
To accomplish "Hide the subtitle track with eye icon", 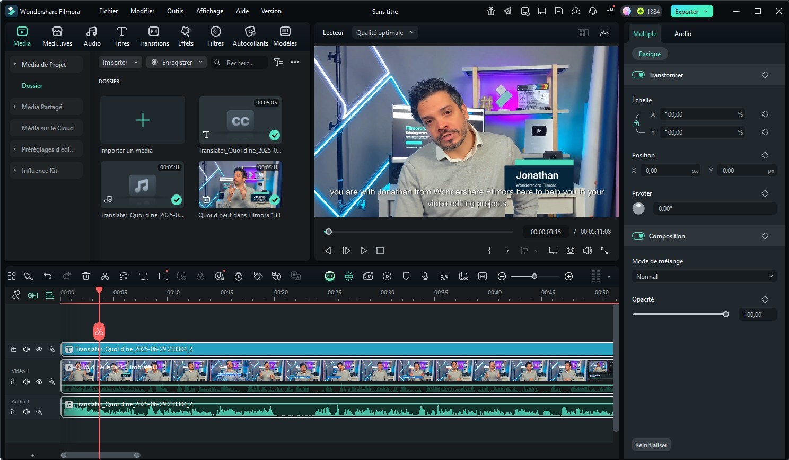I will (39, 349).
